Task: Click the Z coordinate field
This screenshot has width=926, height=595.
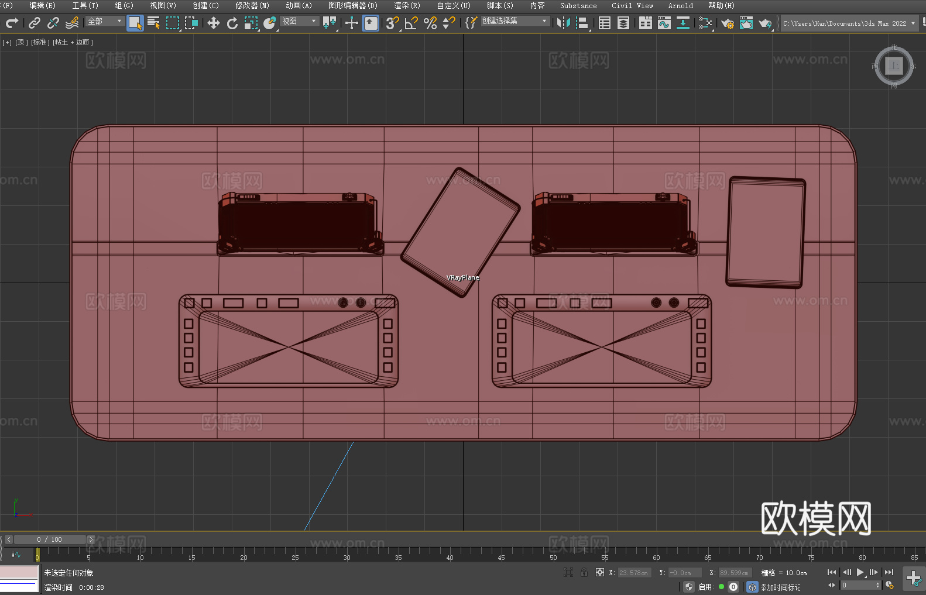Action: [x=735, y=573]
